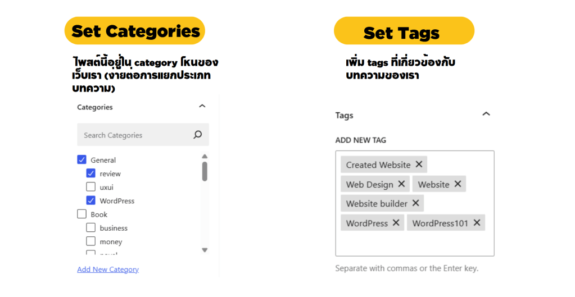Enable the uxui category checkbox

tap(90, 187)
